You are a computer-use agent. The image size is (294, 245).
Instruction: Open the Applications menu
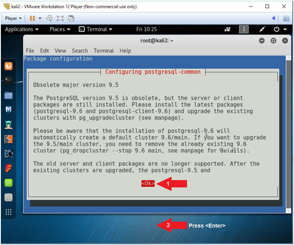[x=22, y=29]
